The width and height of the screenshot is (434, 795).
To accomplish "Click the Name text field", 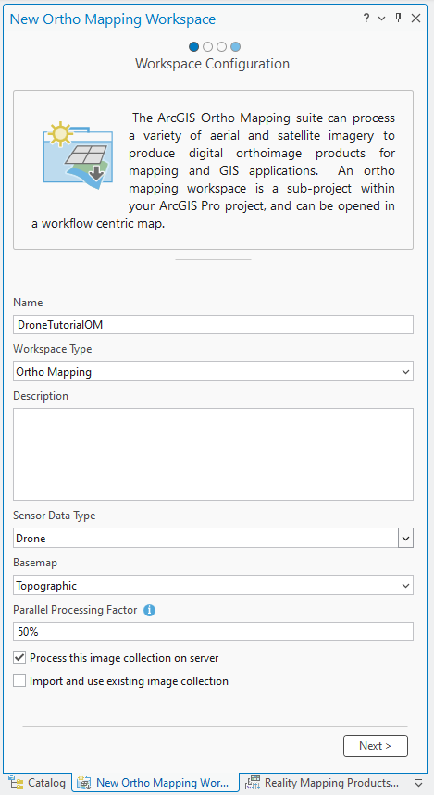I will (213, 325).
